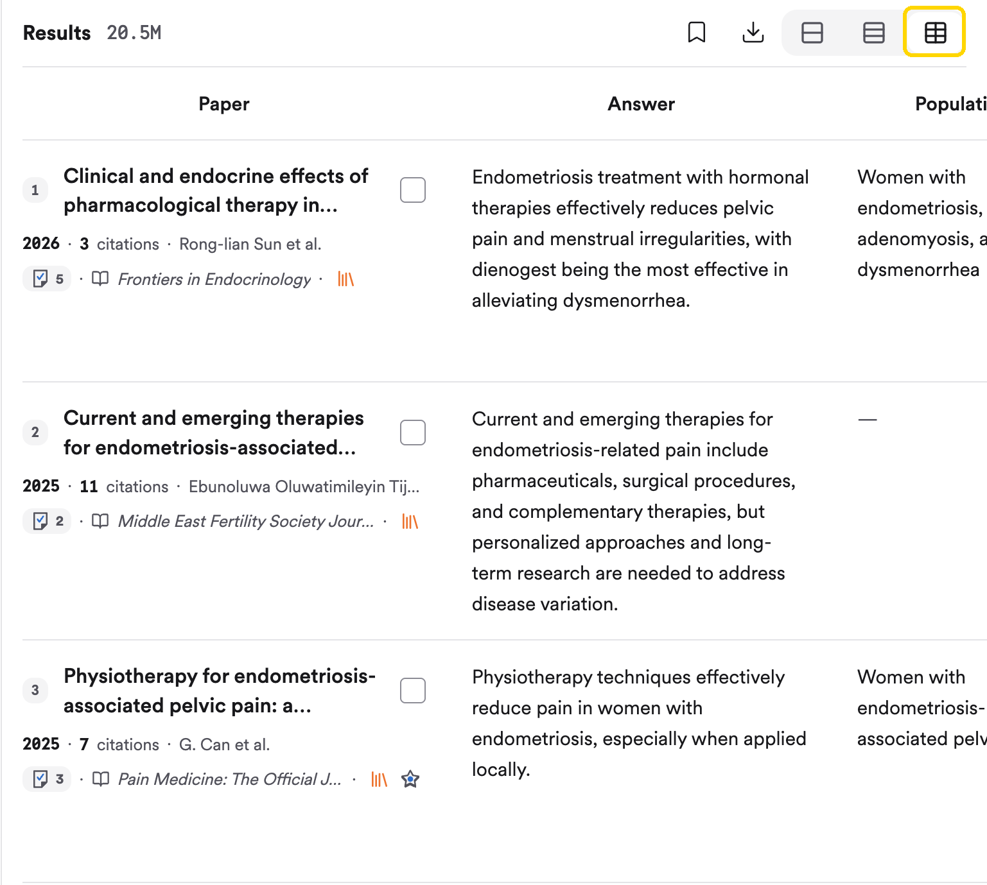The height and width of the screenshot is (885, 987).
Task: Open the paper titled Clinical and endocrine effects
Action: point(216,191)
